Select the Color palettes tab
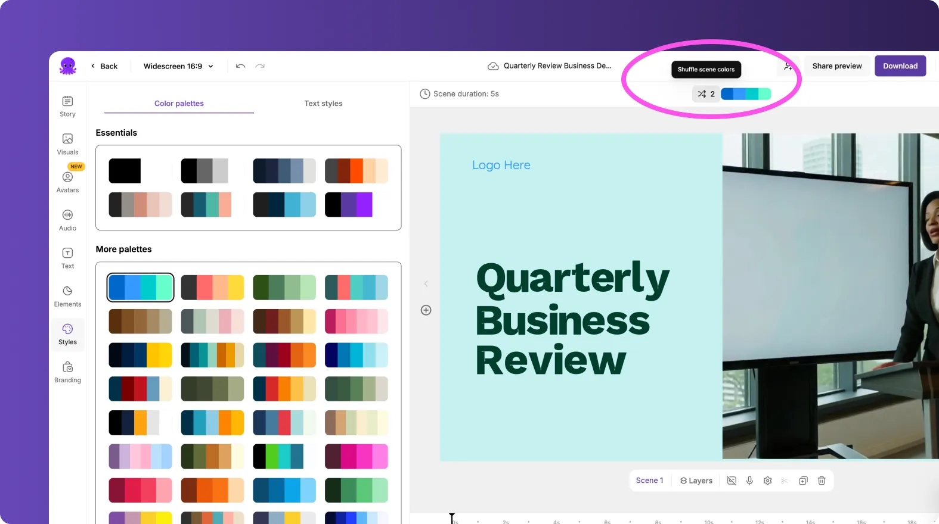The width and height of the screenshot is (939, 524). (179, 104)
